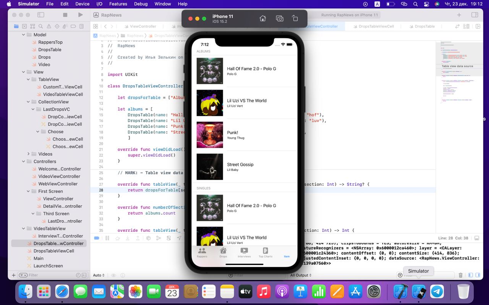The width and height of the screenshot is (489, 305).
Task: Open Telegram from the Dock
Action: click(x=437, y=292)
